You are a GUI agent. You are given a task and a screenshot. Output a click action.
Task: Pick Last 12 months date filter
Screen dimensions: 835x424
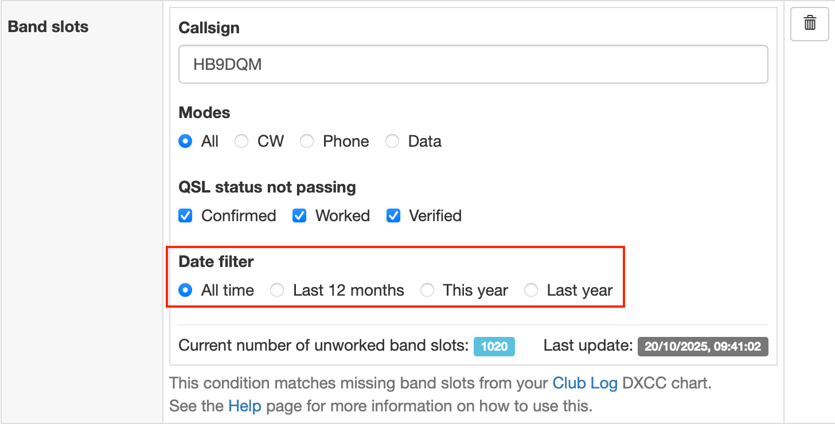coord(277,290)
